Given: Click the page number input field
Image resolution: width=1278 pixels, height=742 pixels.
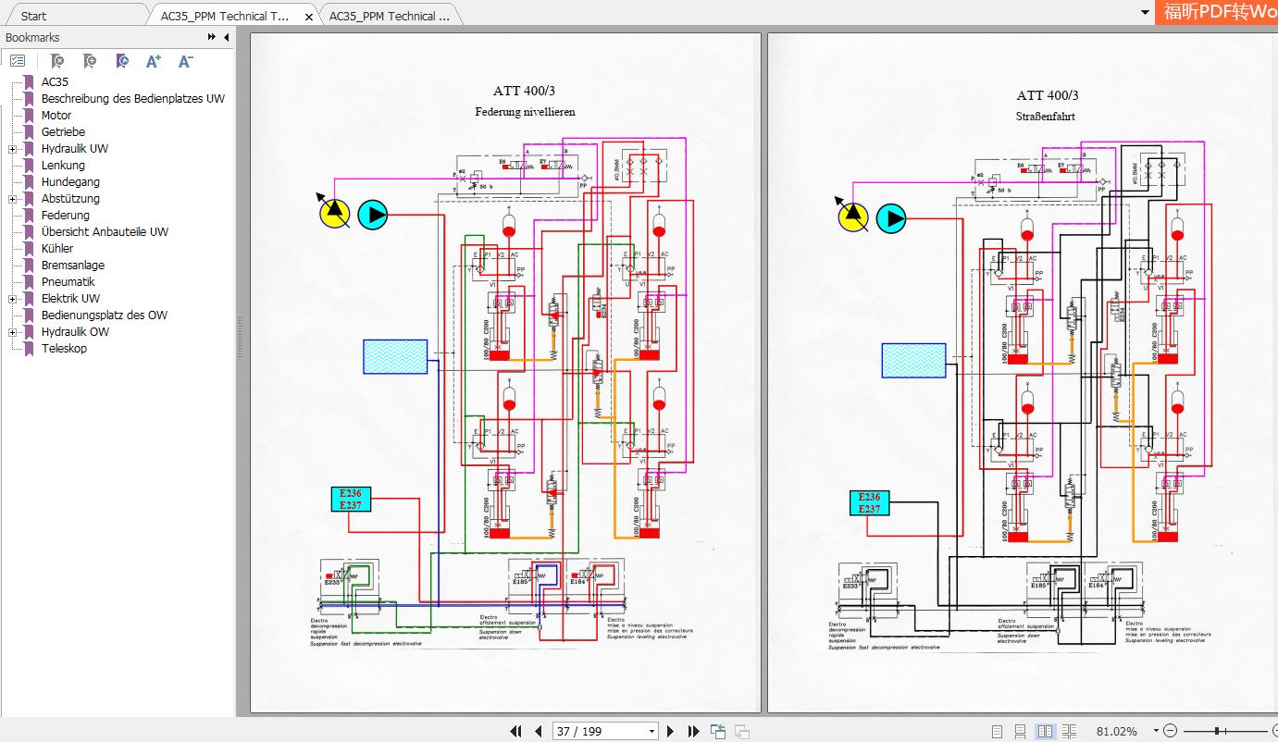Looking at the screenshot, I should coord(597,731).
